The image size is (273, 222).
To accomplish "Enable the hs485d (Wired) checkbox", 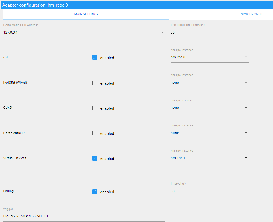I will point(95,83).
